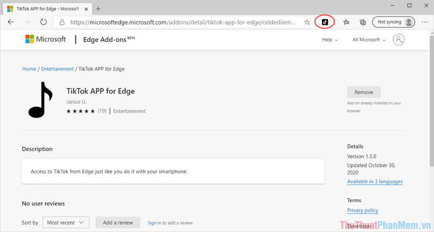Viewport: 434px width, 232px height.
Task: Click the five-star rating
Action: point(81,111)
